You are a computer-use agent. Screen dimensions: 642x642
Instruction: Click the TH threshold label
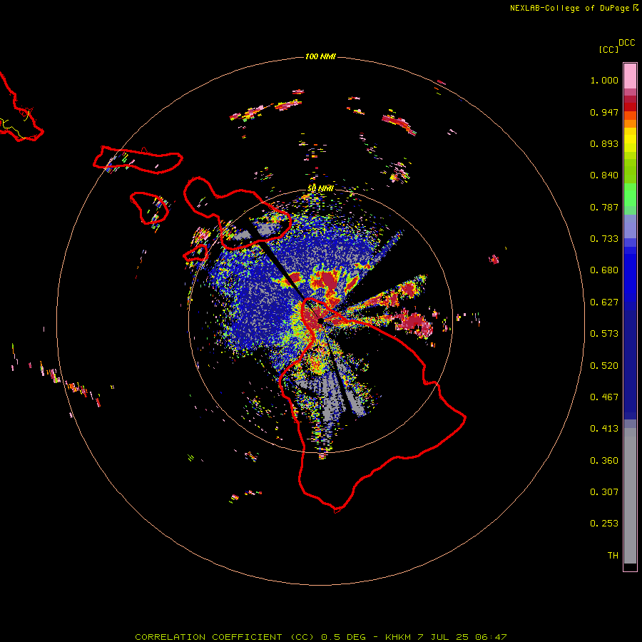coord(613,556)
